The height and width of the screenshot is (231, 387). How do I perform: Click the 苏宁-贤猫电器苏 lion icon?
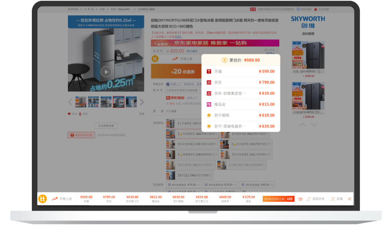point(209,126)
